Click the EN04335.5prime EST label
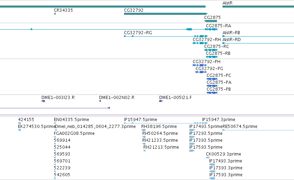This screenshot has width=294, height=180. point(72,120)
